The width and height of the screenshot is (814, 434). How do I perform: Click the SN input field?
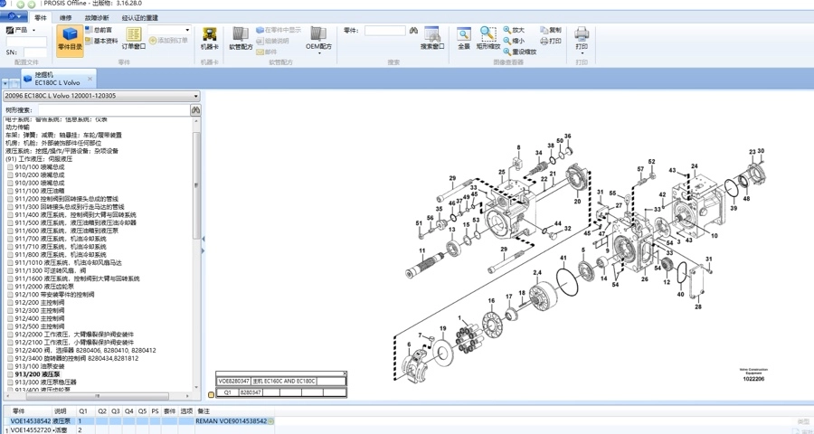point(35,52)
